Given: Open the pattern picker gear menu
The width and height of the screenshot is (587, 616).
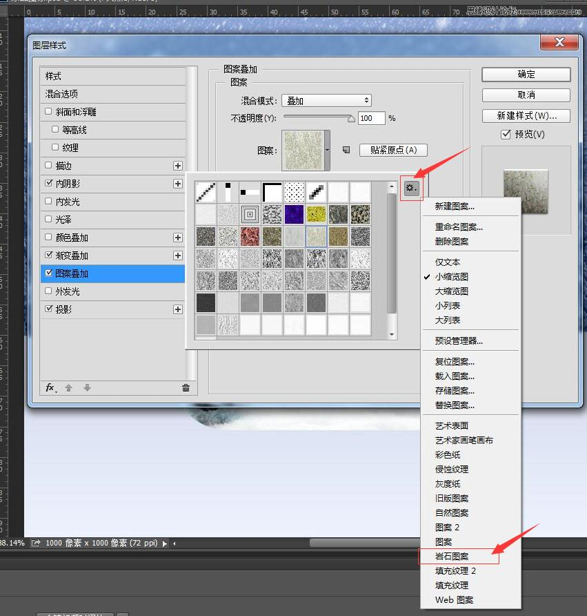Looking at the screenshot, I should (x=411, y=188).
